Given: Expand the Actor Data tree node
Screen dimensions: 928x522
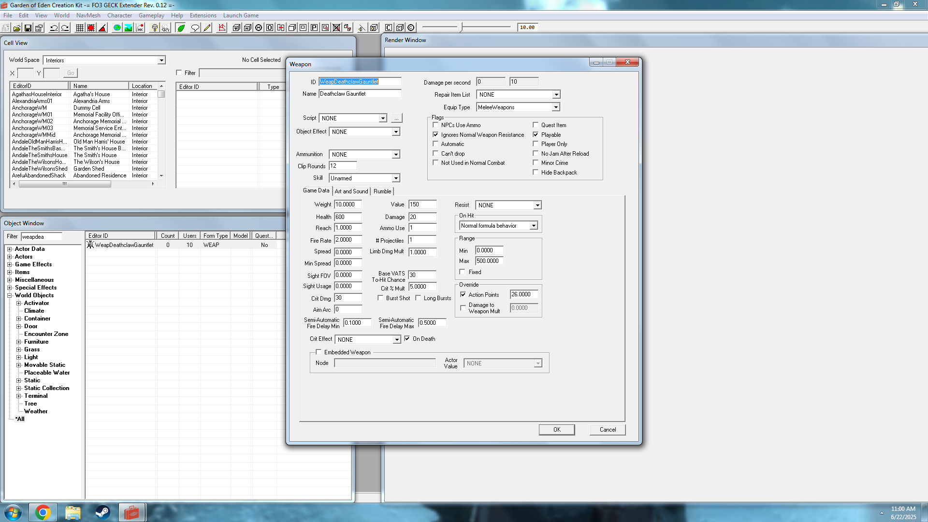Looking at the screenshot, I should point(9,249).
